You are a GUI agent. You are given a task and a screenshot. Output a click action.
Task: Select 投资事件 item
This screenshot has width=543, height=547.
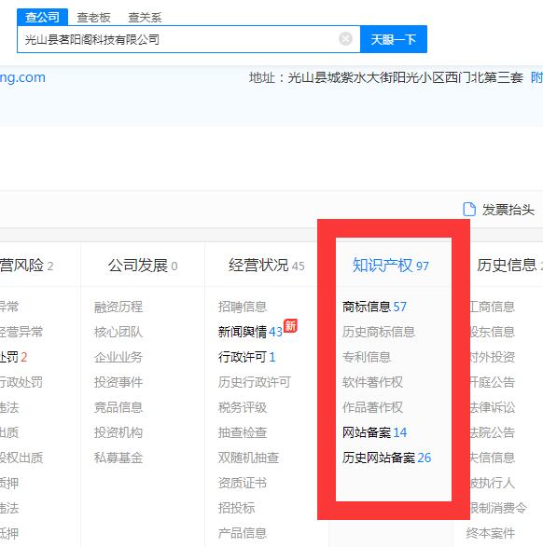[118, 382]
